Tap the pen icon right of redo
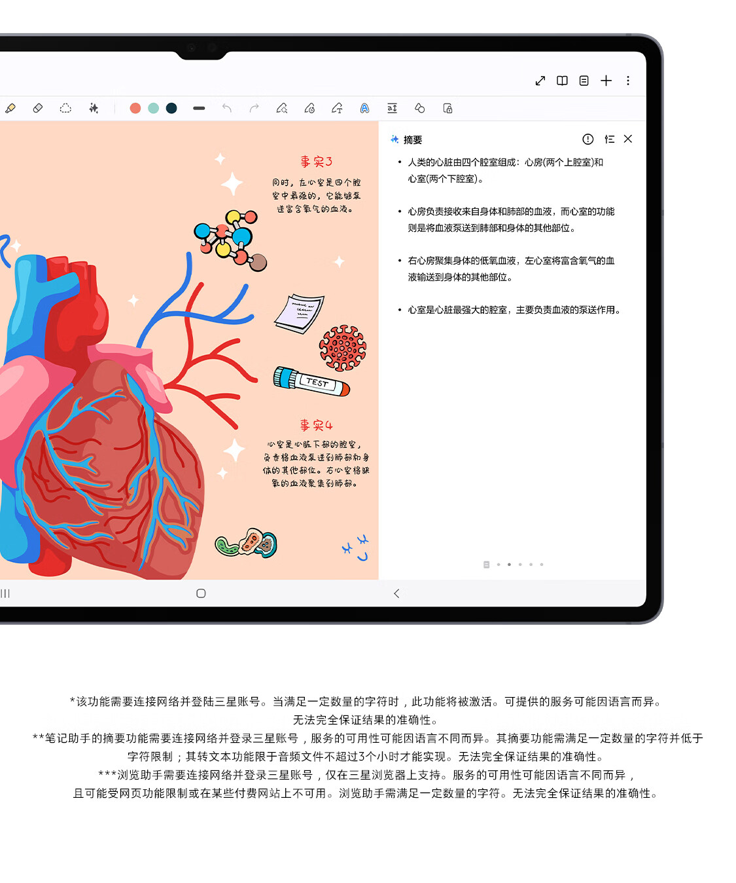Image resolution: width=736 pixels, height=883 pixels. (x=282, y=108)
